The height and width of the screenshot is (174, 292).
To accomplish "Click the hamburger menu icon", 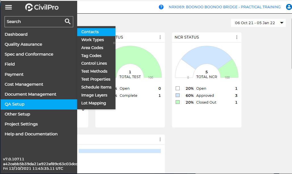I will pos(9,7).
